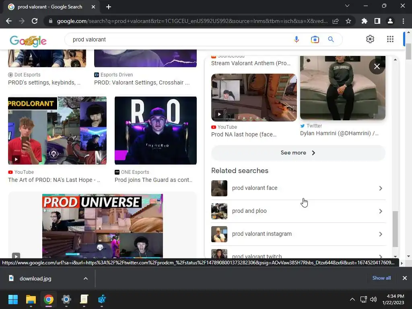Click side panel scroll down arrow
The height and width of the screenshot is (309, 412).
(395, 256)
